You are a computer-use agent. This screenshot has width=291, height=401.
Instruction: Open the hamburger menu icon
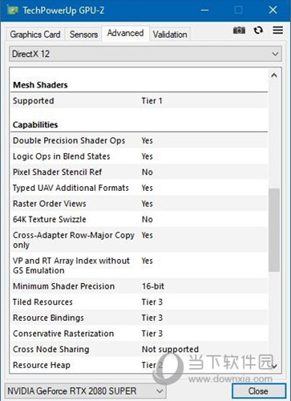point(277,30)
